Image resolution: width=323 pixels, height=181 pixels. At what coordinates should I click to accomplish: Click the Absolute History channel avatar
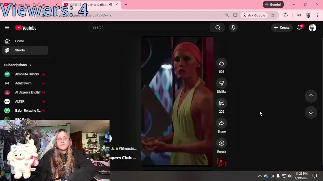[x=7, y=74]
